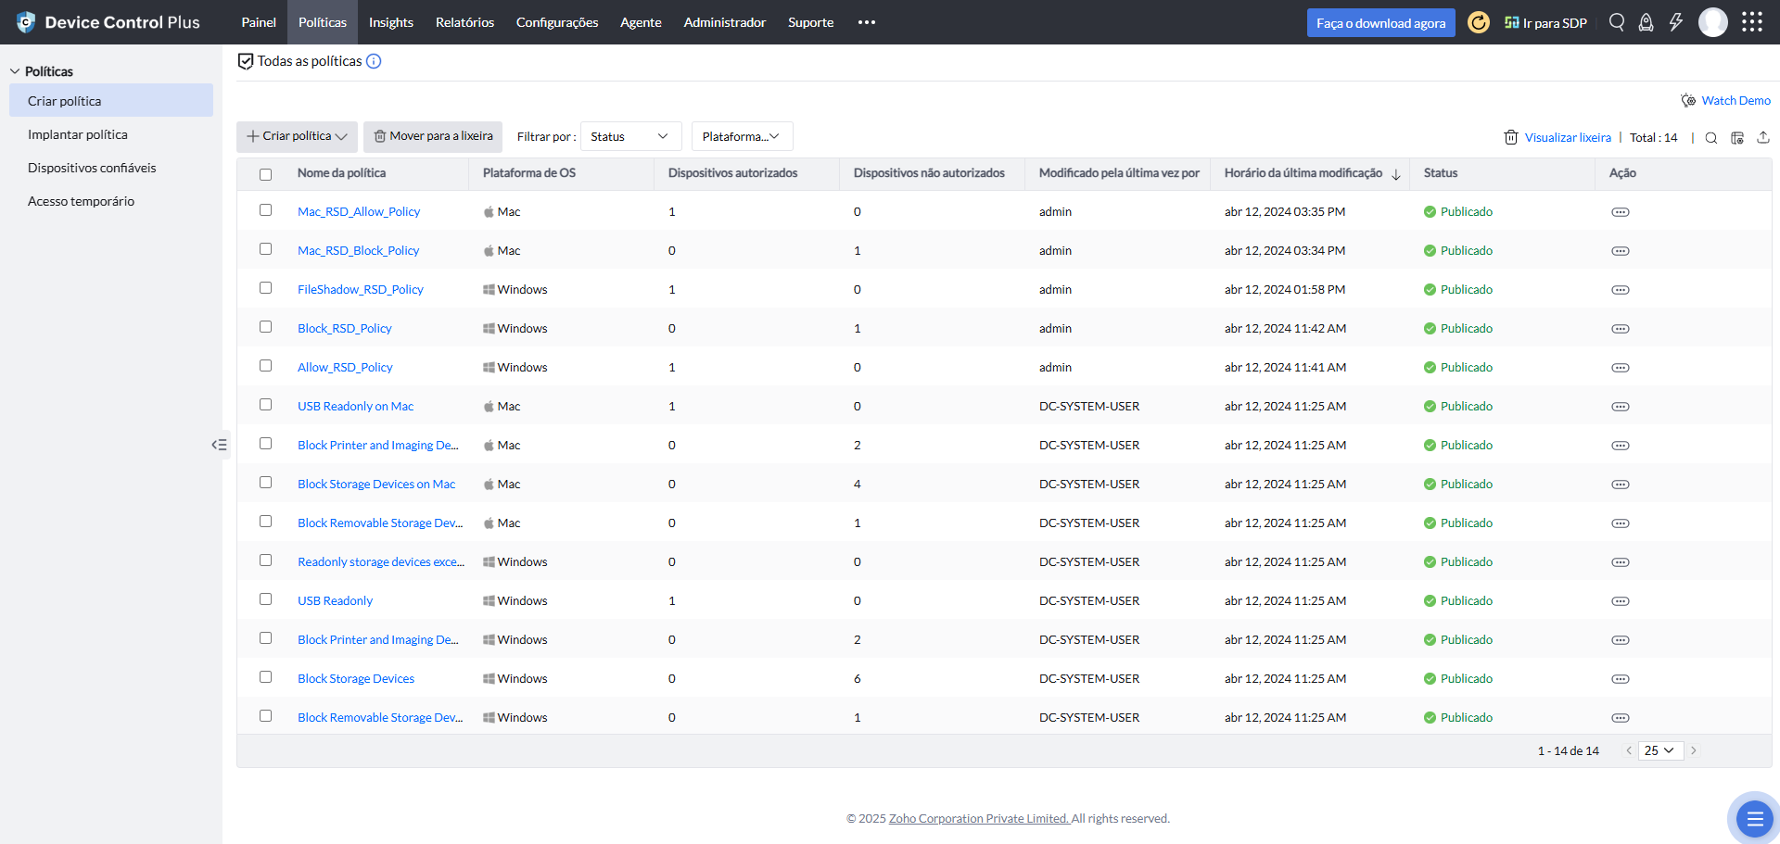Check the Block_RSD_Policy row checkbox
1780x844 pixels.
266,327
